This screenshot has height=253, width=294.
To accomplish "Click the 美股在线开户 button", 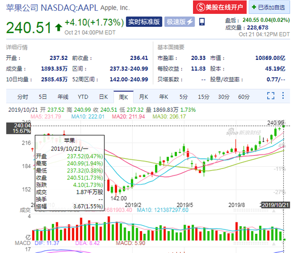I will point(220,7).
